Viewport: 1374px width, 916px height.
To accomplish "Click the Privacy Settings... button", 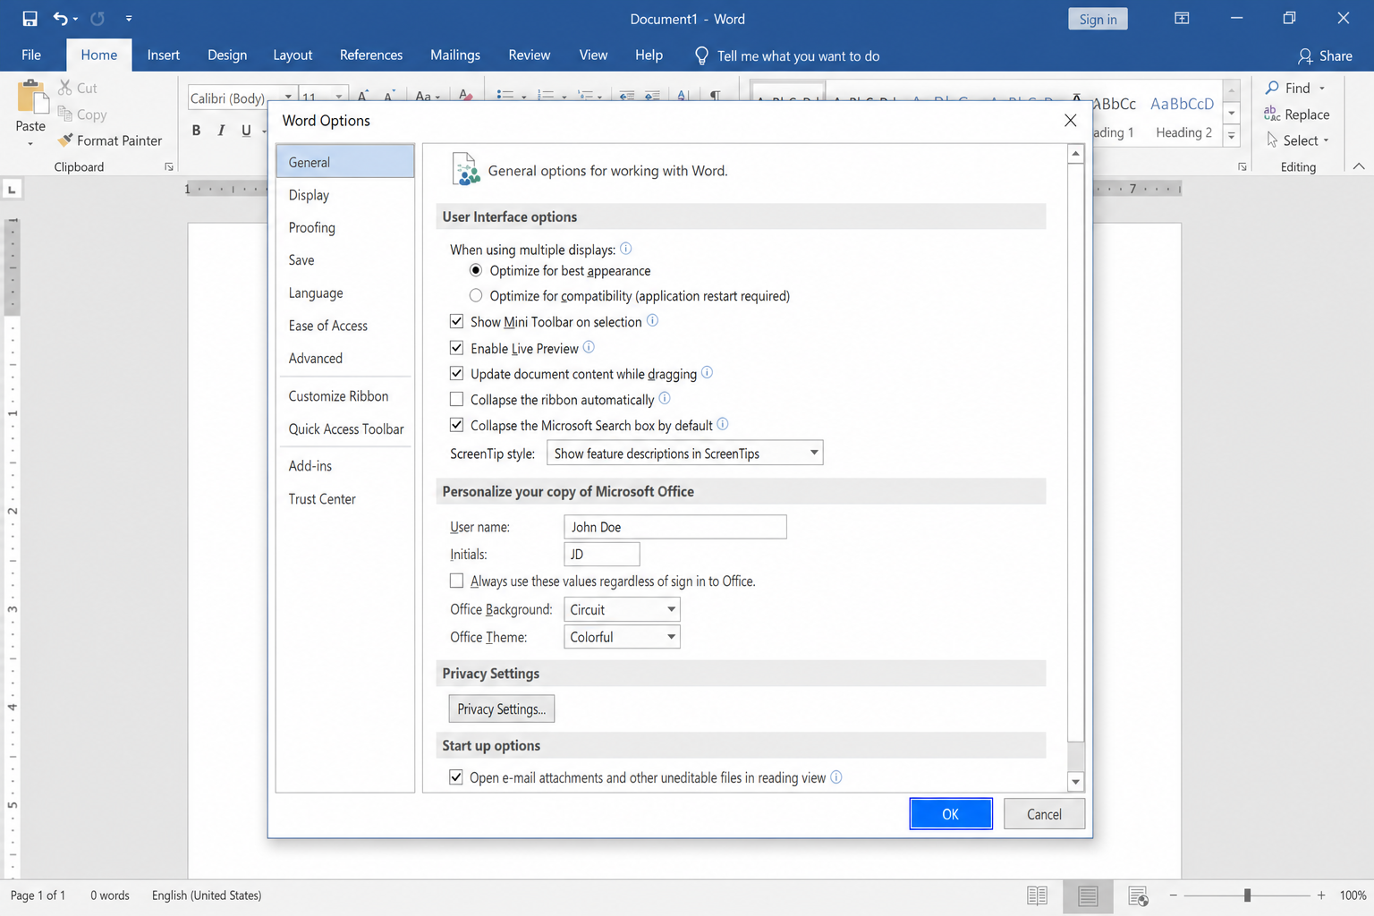I will pyautogui.click(x=502, y=708).
